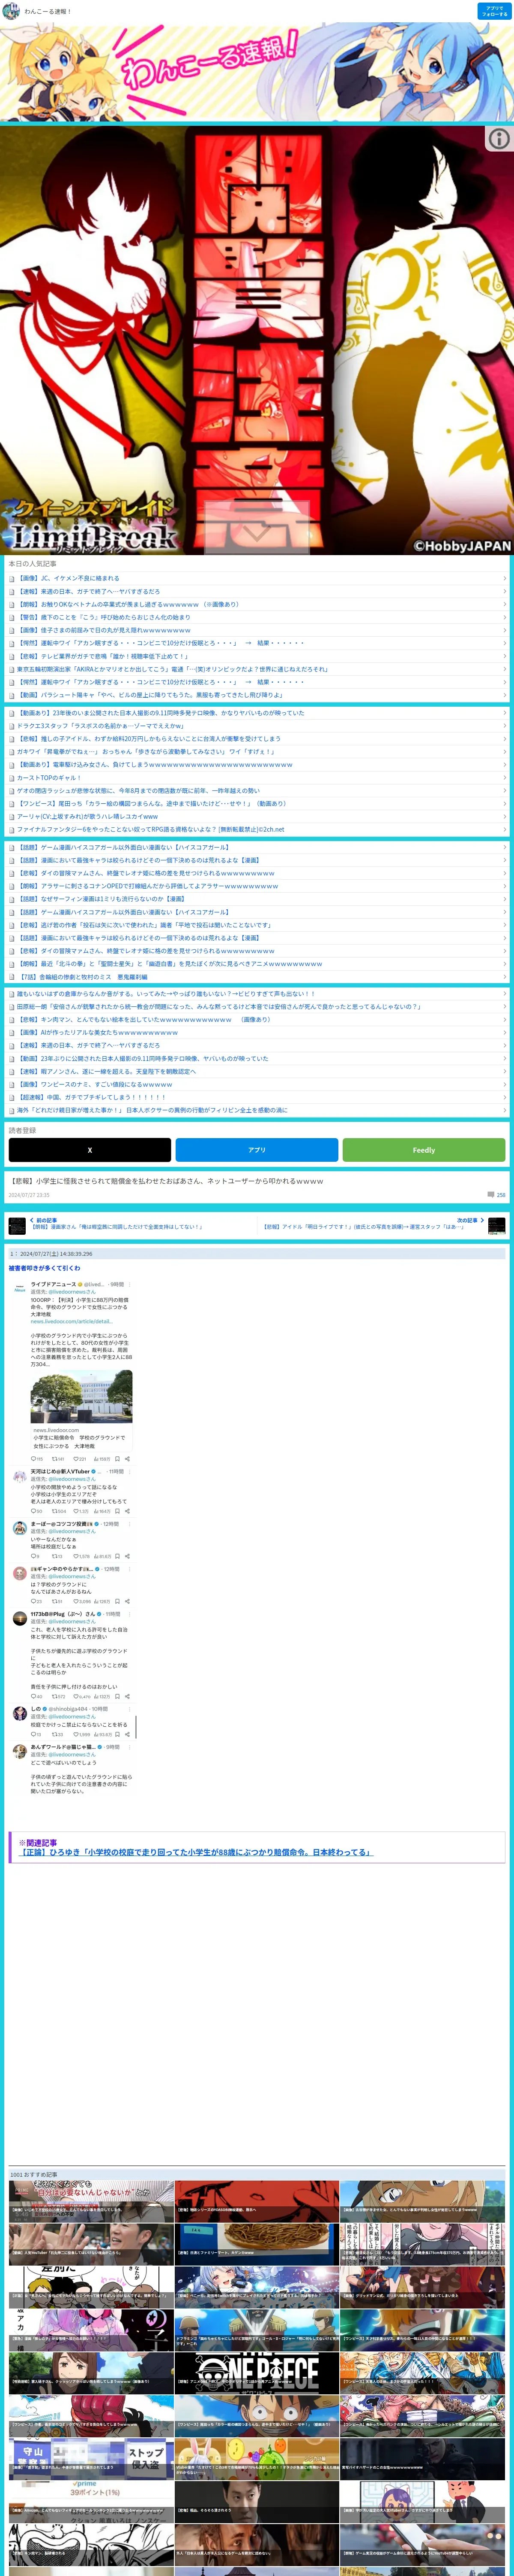Click the black X follow button
Viewport: 514px width, 2576px height.
[90, 1150]
